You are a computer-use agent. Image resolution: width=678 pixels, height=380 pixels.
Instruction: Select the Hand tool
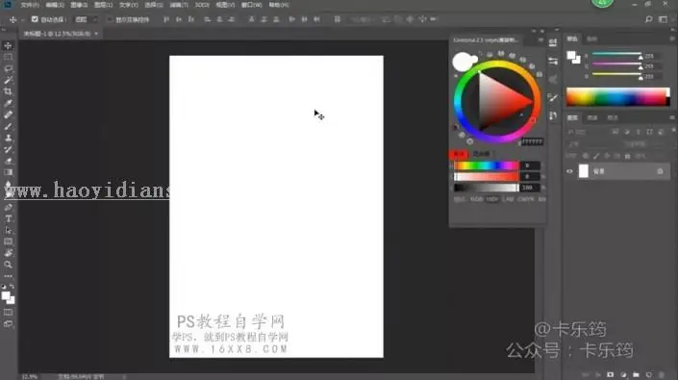8,253
